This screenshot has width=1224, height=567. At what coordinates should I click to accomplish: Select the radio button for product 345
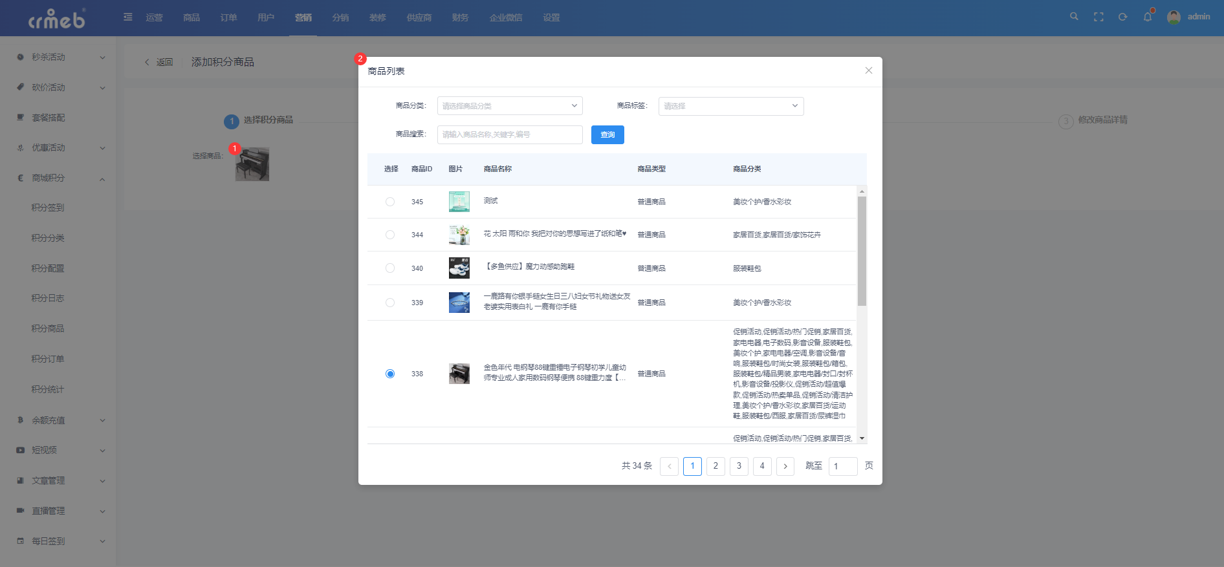coord(390,202)
